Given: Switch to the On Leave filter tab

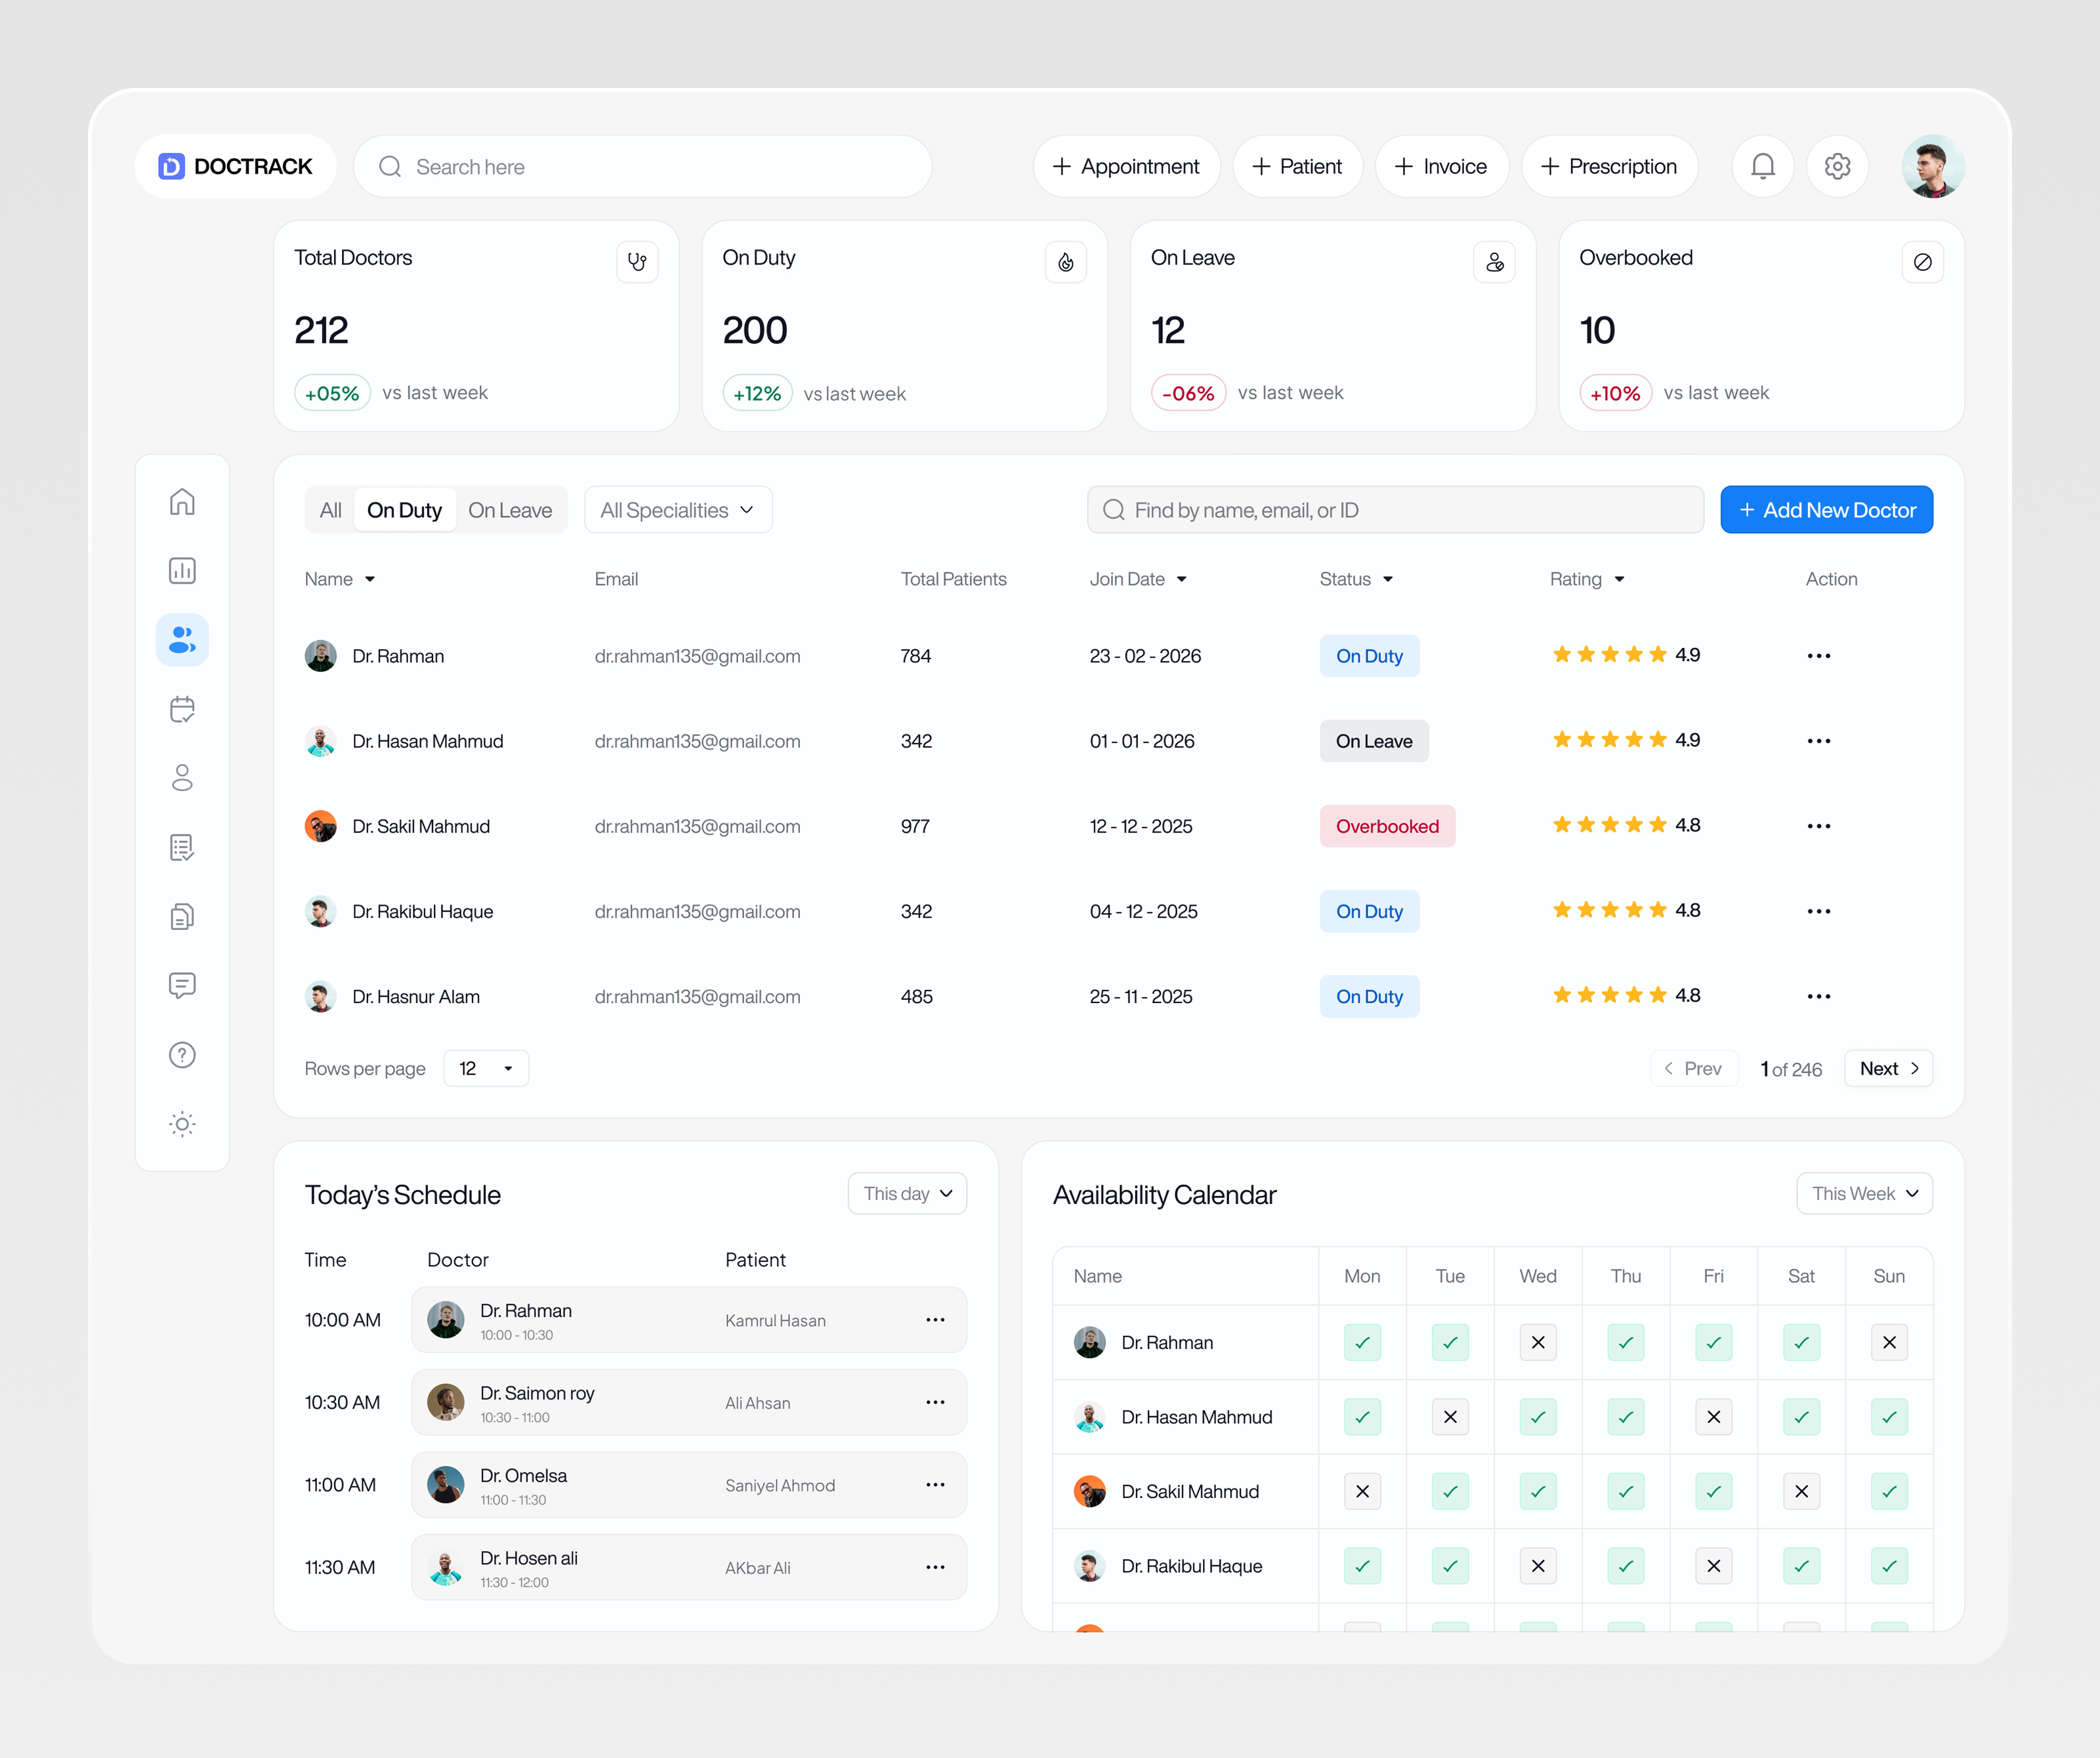Looking at the screenshot, I should (511, 509).
